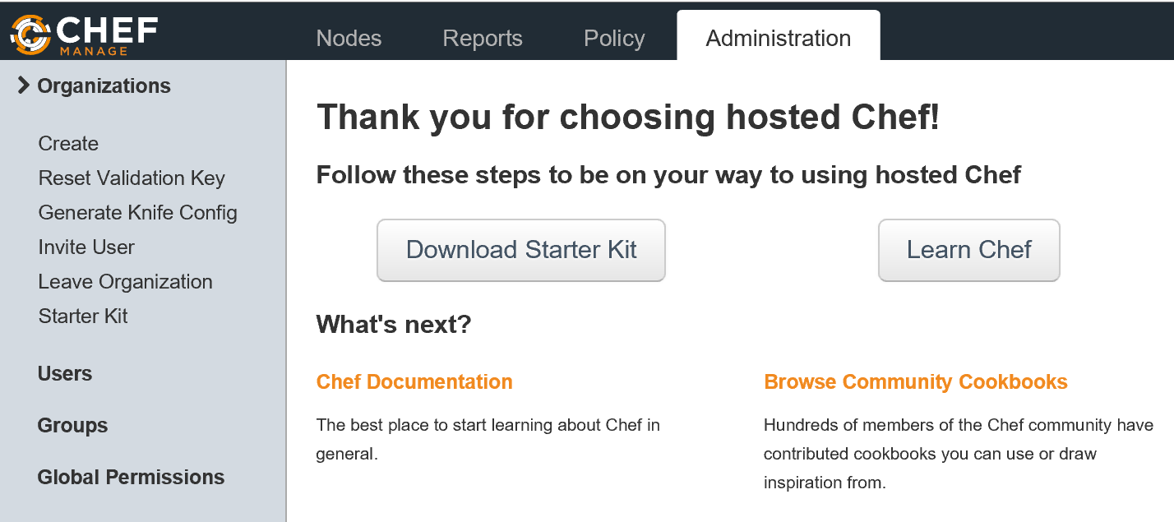Open the Nodes tab
The image size is (1174, 522).
tap(349, 38)
